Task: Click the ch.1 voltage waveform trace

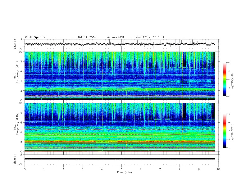Action: pyautogui.click(x=120, y=44)
